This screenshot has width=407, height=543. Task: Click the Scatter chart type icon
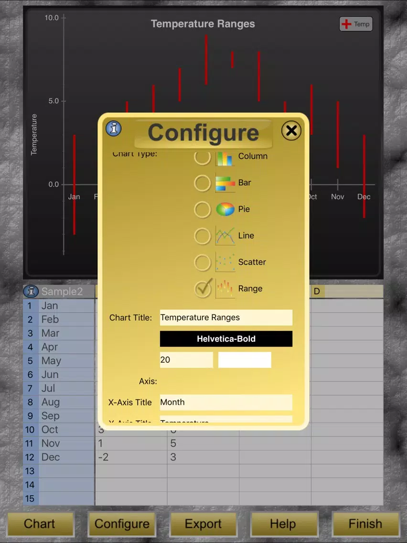point(225,262)
